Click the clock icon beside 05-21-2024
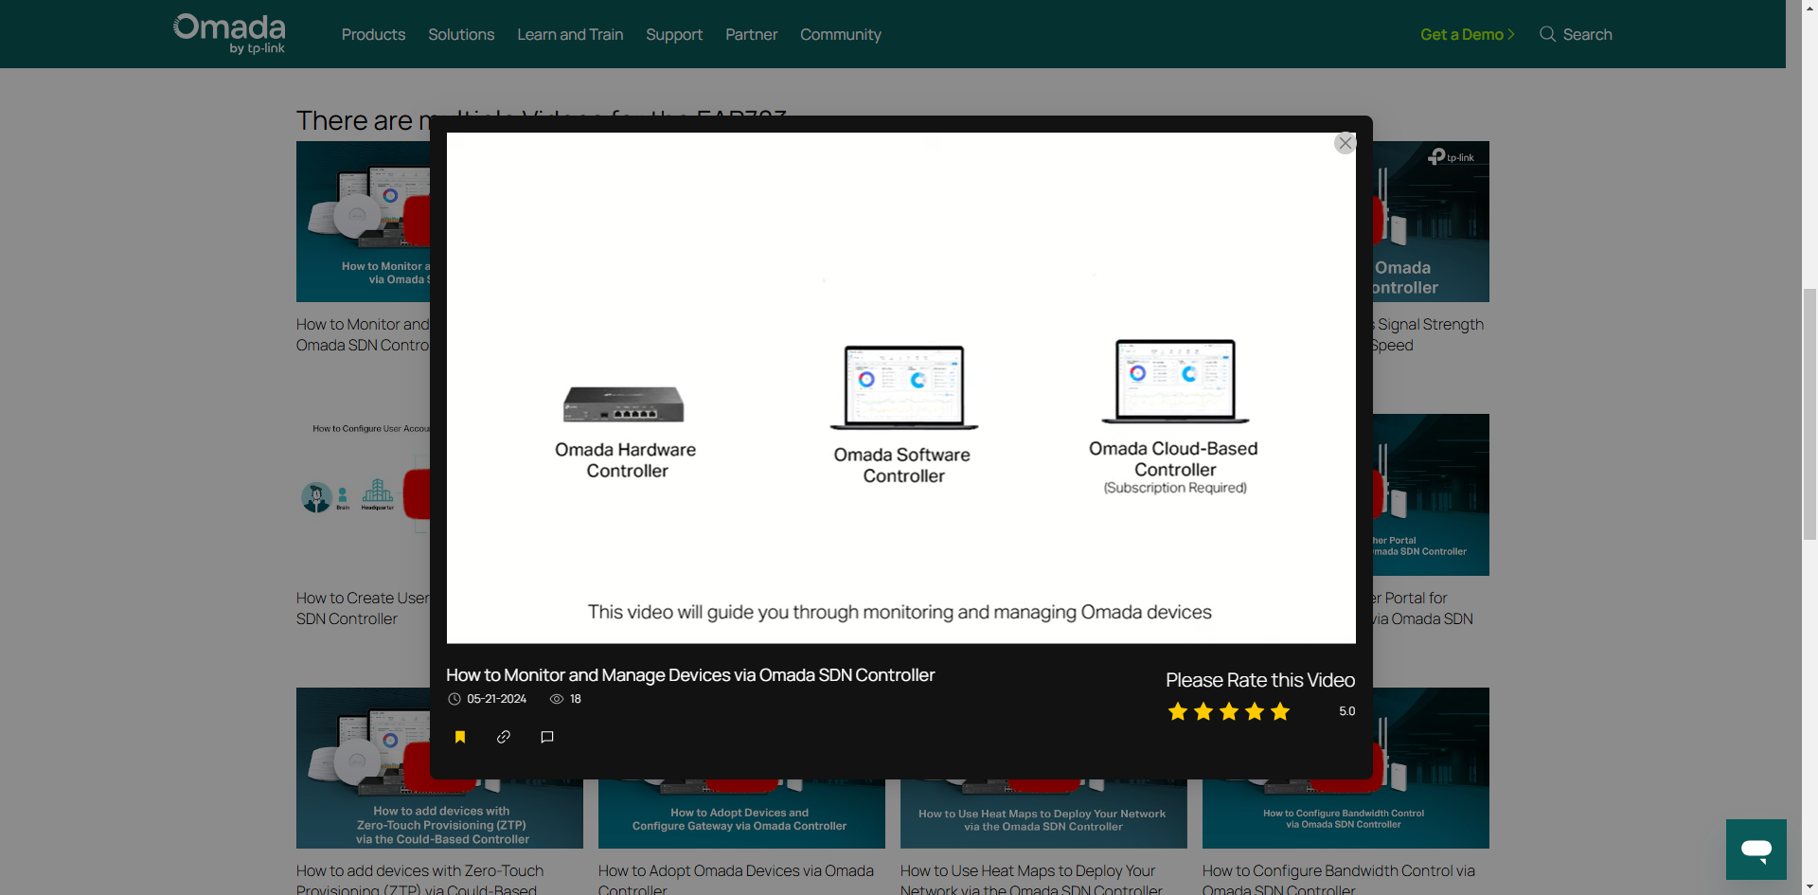 454,699
